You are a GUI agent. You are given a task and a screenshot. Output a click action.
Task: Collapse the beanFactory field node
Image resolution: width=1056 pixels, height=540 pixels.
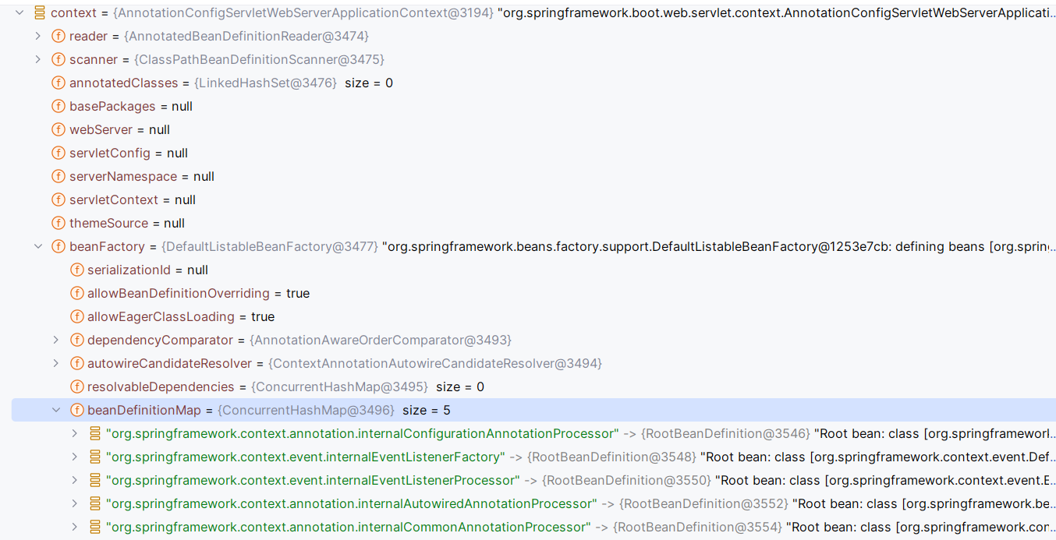click(37, 246)
